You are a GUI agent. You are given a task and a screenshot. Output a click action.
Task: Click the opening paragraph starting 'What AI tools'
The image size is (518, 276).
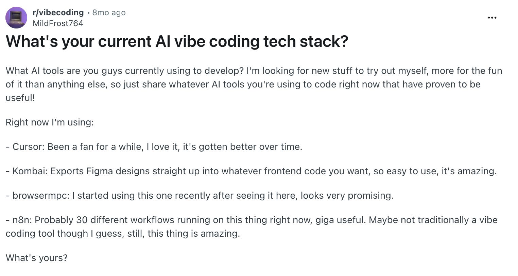254,84
